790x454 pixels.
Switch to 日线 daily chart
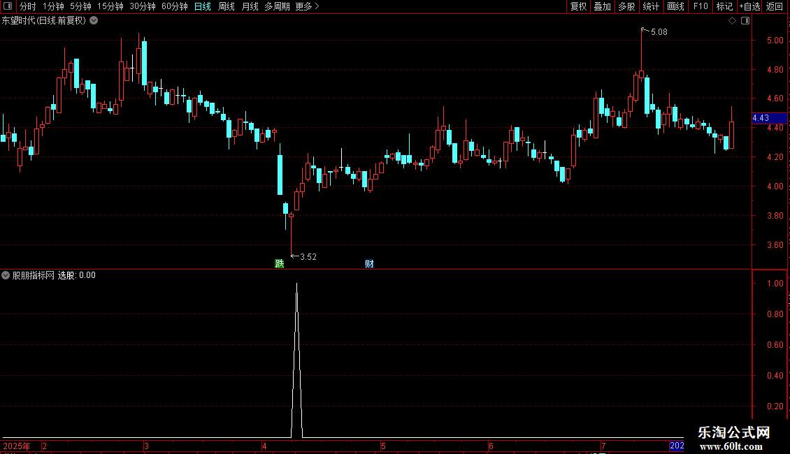203,6
